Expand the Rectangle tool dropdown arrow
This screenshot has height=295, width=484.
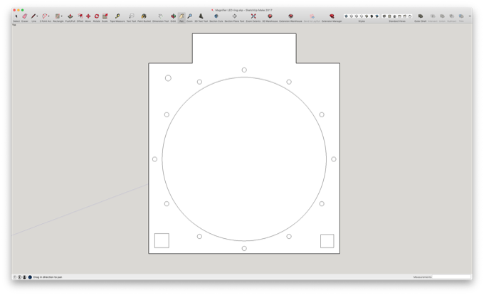click(x=62, y=16)
